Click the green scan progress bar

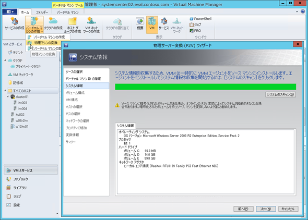click(x=206, y=87)
